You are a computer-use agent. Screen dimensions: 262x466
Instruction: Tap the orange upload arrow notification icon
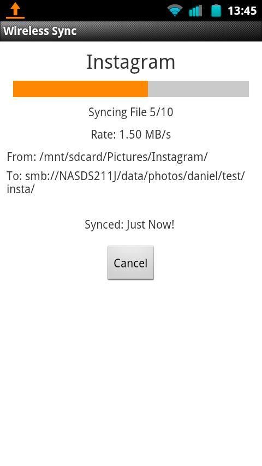tap(15, 10)
